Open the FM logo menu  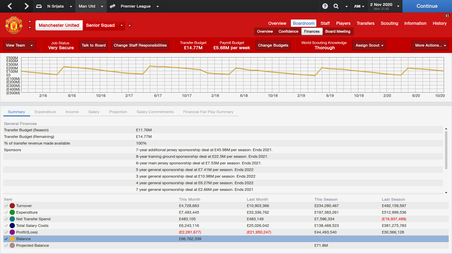click(x=359, y=6)
